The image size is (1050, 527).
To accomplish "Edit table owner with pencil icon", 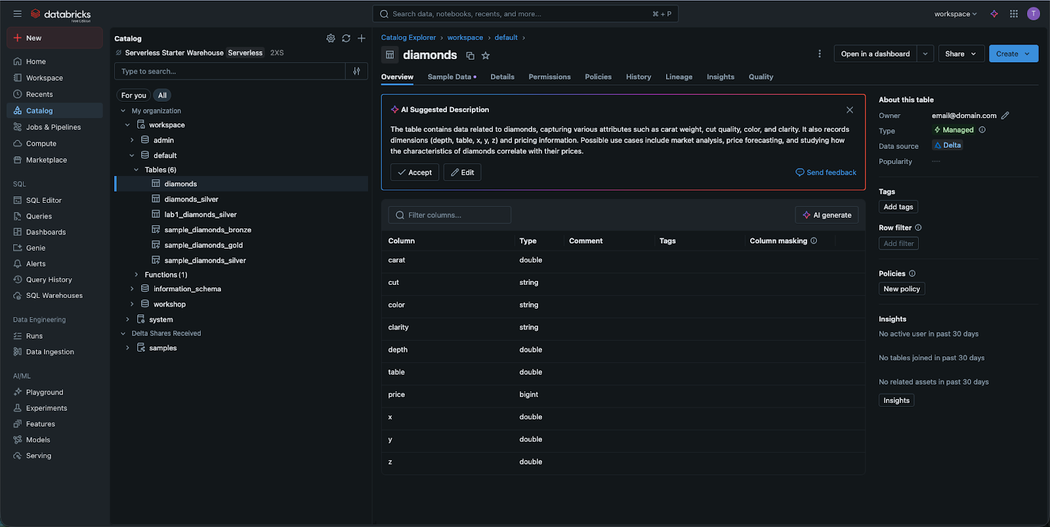I will pyautogui.click(x=1005, y=116).
